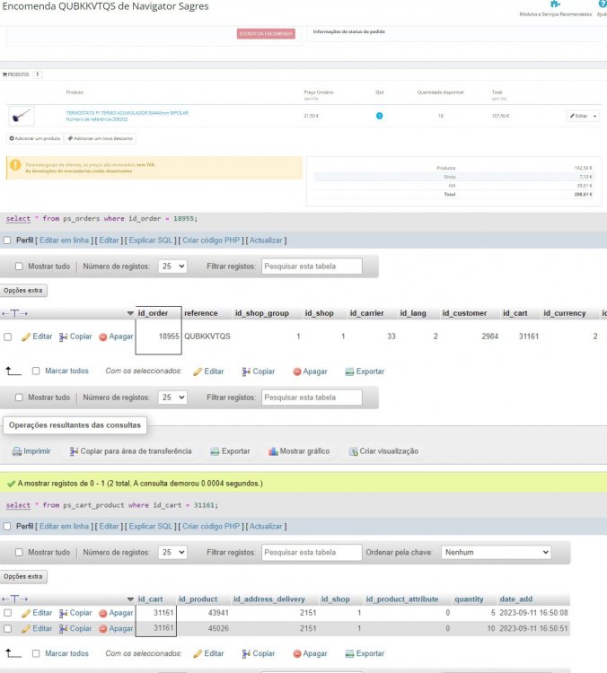607x673 pixels.
Task: Click the Criar visualização icon
Action: [354, 451]
